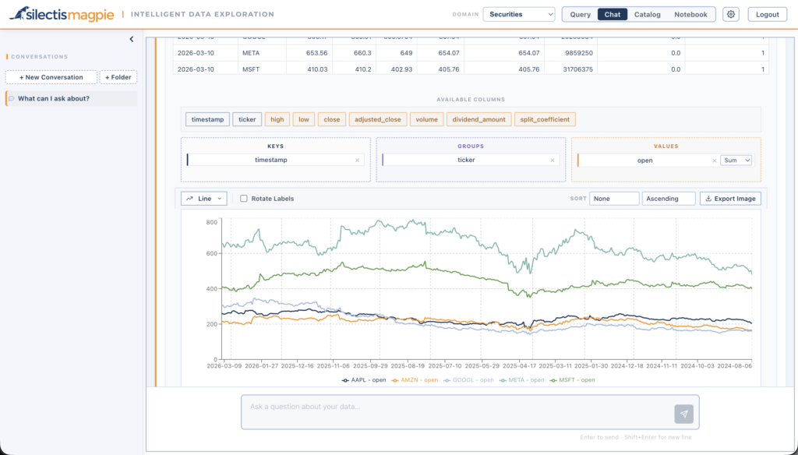Click the Logout button
798x455 pixels.
(768, 14)
